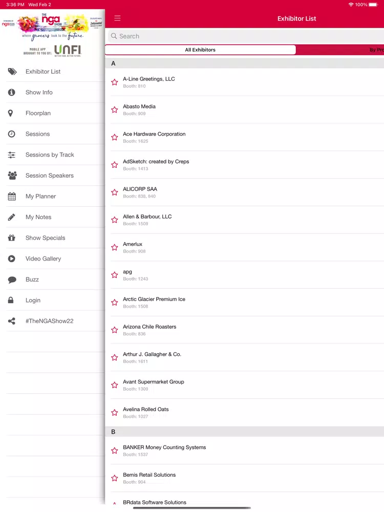Switch to the By Product tab
The width and height of the screenshot is (384, 512).
click(x=340, y=50)
